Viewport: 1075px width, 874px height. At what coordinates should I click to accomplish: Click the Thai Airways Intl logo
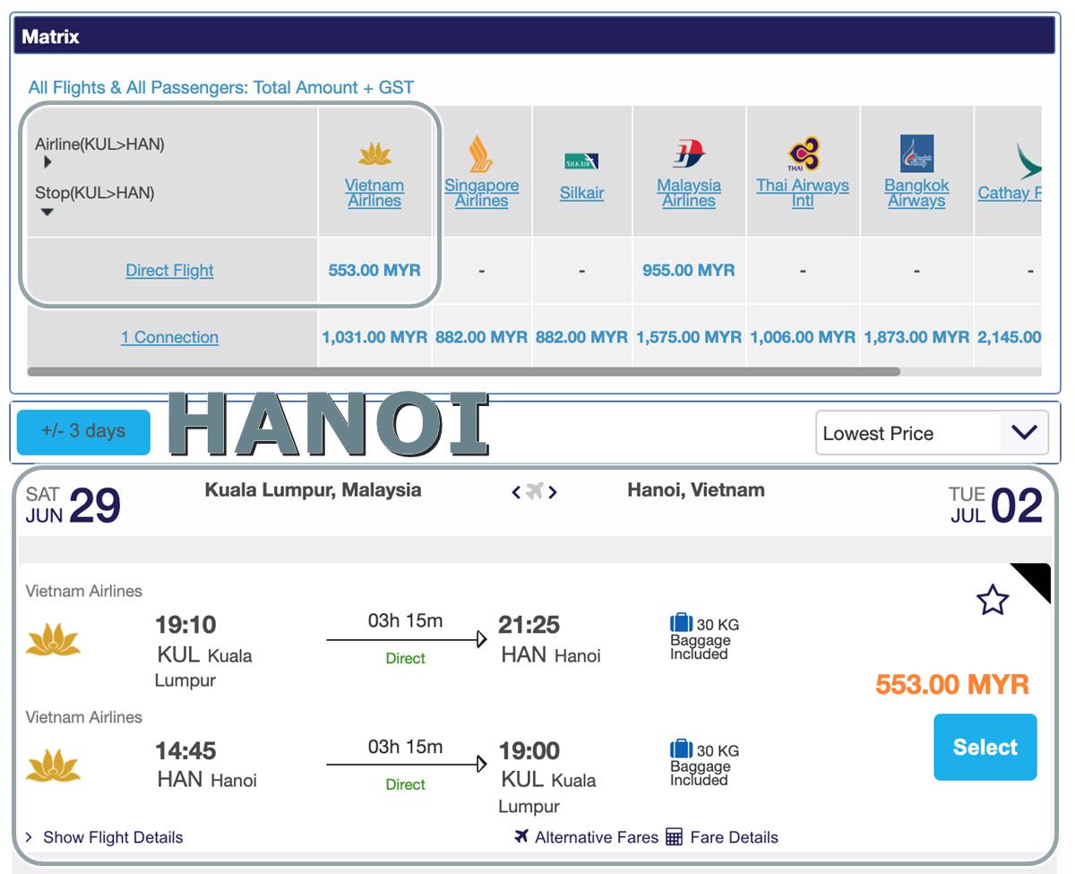pos(803,154)
